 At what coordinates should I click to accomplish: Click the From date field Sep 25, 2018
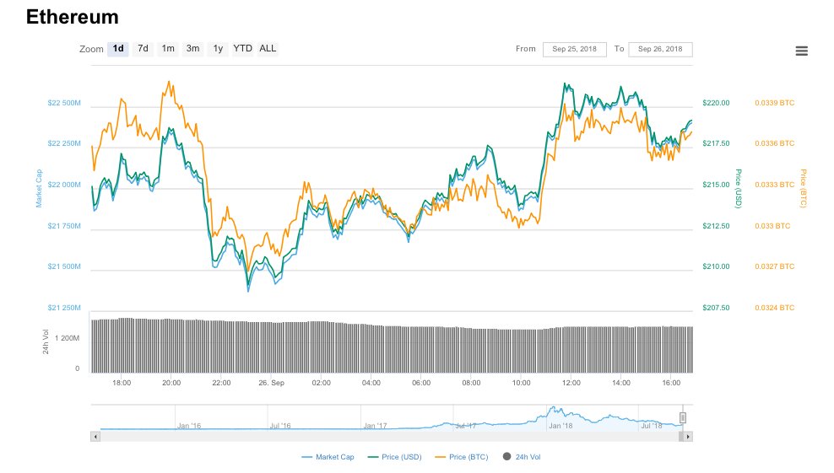pos(575,50)
